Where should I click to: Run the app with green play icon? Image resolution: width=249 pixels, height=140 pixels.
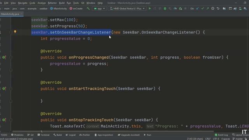pyautogui.click(x=149, y=9)
